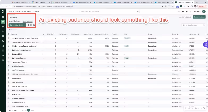Sort by the Meeting Rate column
This screenshot has height=112, width=208.
pyautogui.click(x=88, y=34)
